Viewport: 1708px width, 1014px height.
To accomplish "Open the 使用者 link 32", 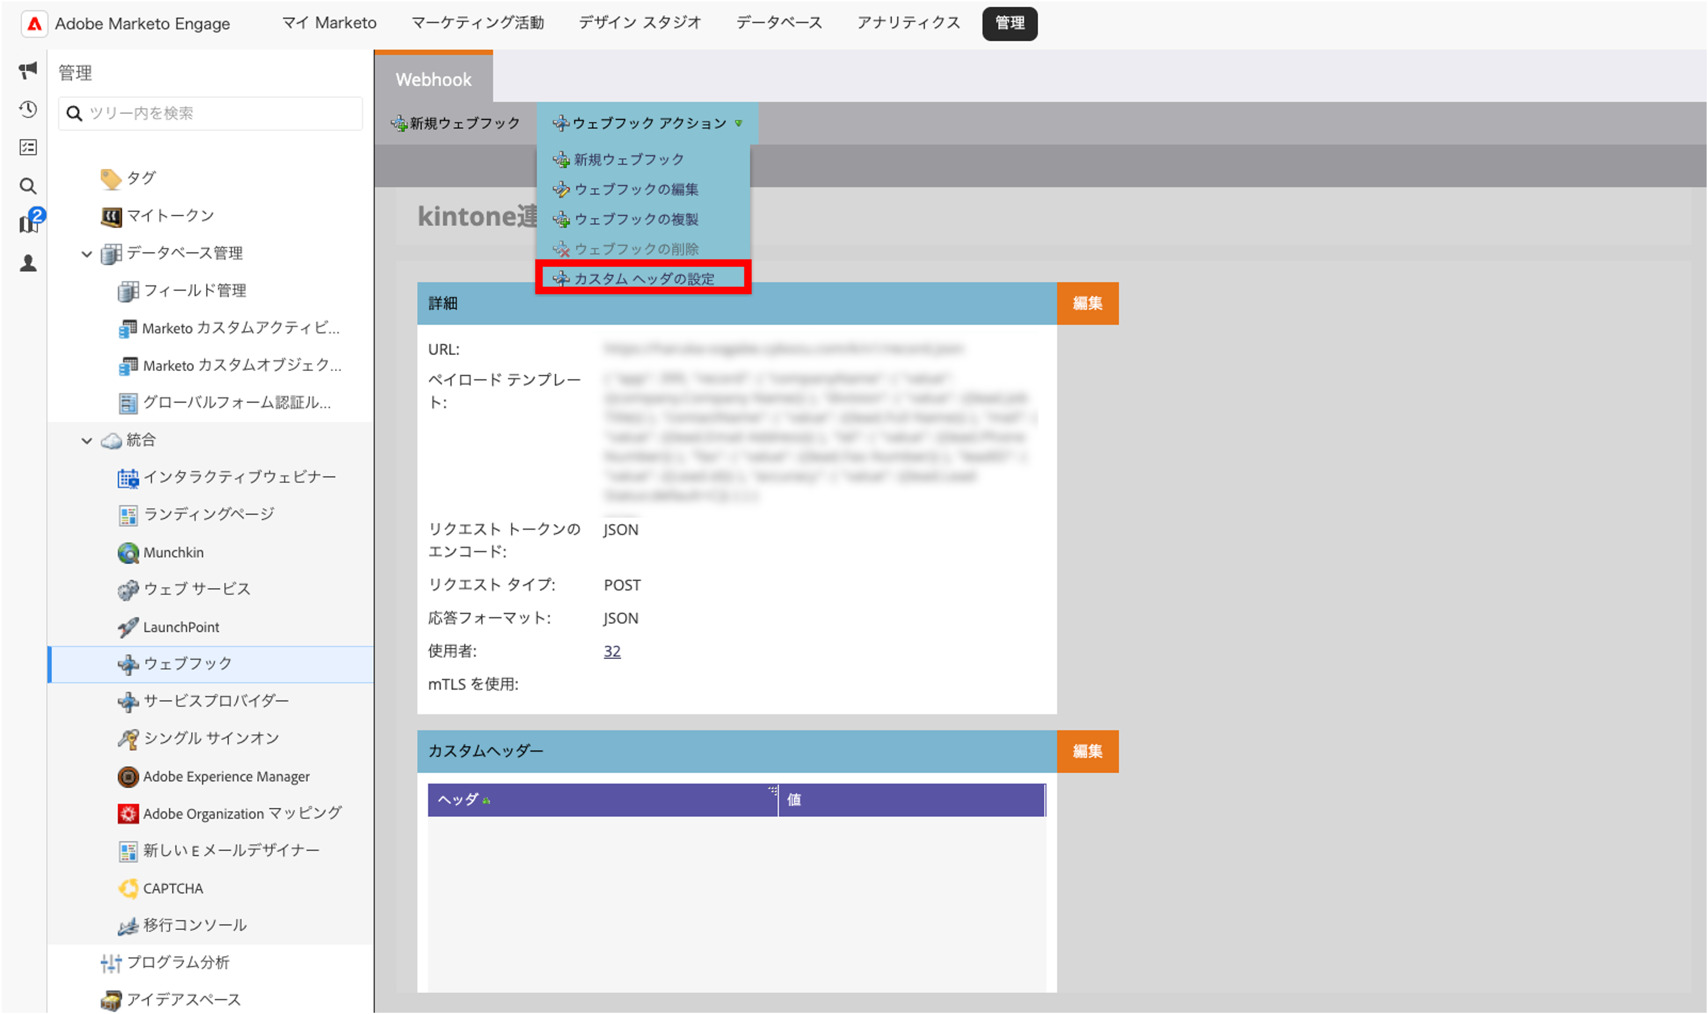I will pyautogui.click(x=612, y=651).
